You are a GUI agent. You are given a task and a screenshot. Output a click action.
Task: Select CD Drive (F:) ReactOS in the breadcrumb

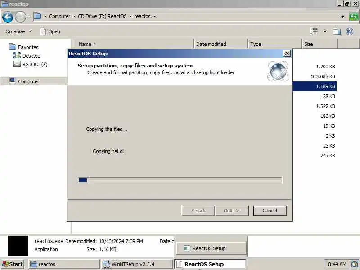click(x=102, y=16)
